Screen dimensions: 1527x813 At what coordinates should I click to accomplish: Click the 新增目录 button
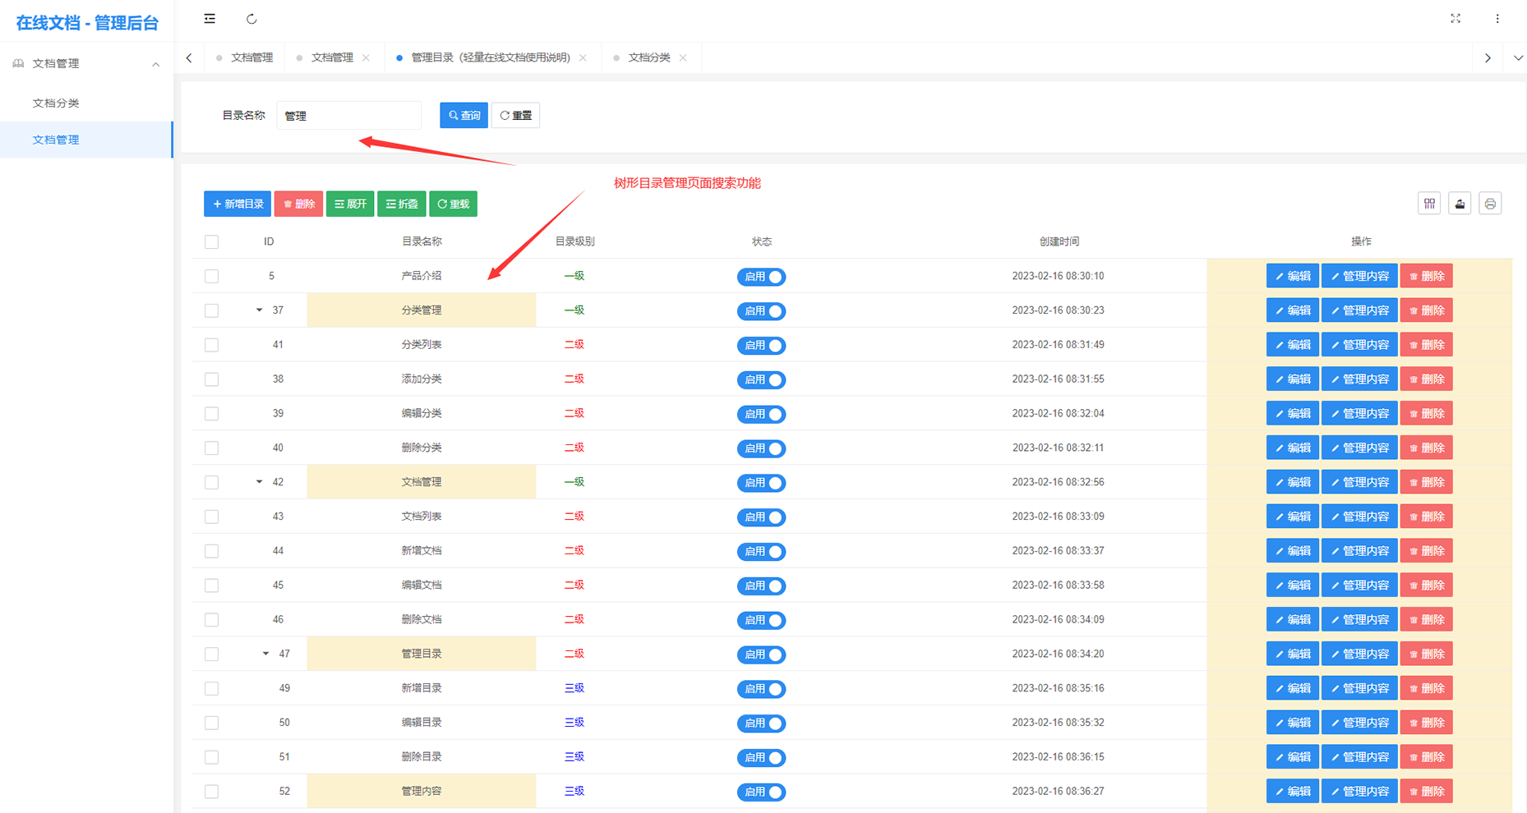[x=238, y=204]
